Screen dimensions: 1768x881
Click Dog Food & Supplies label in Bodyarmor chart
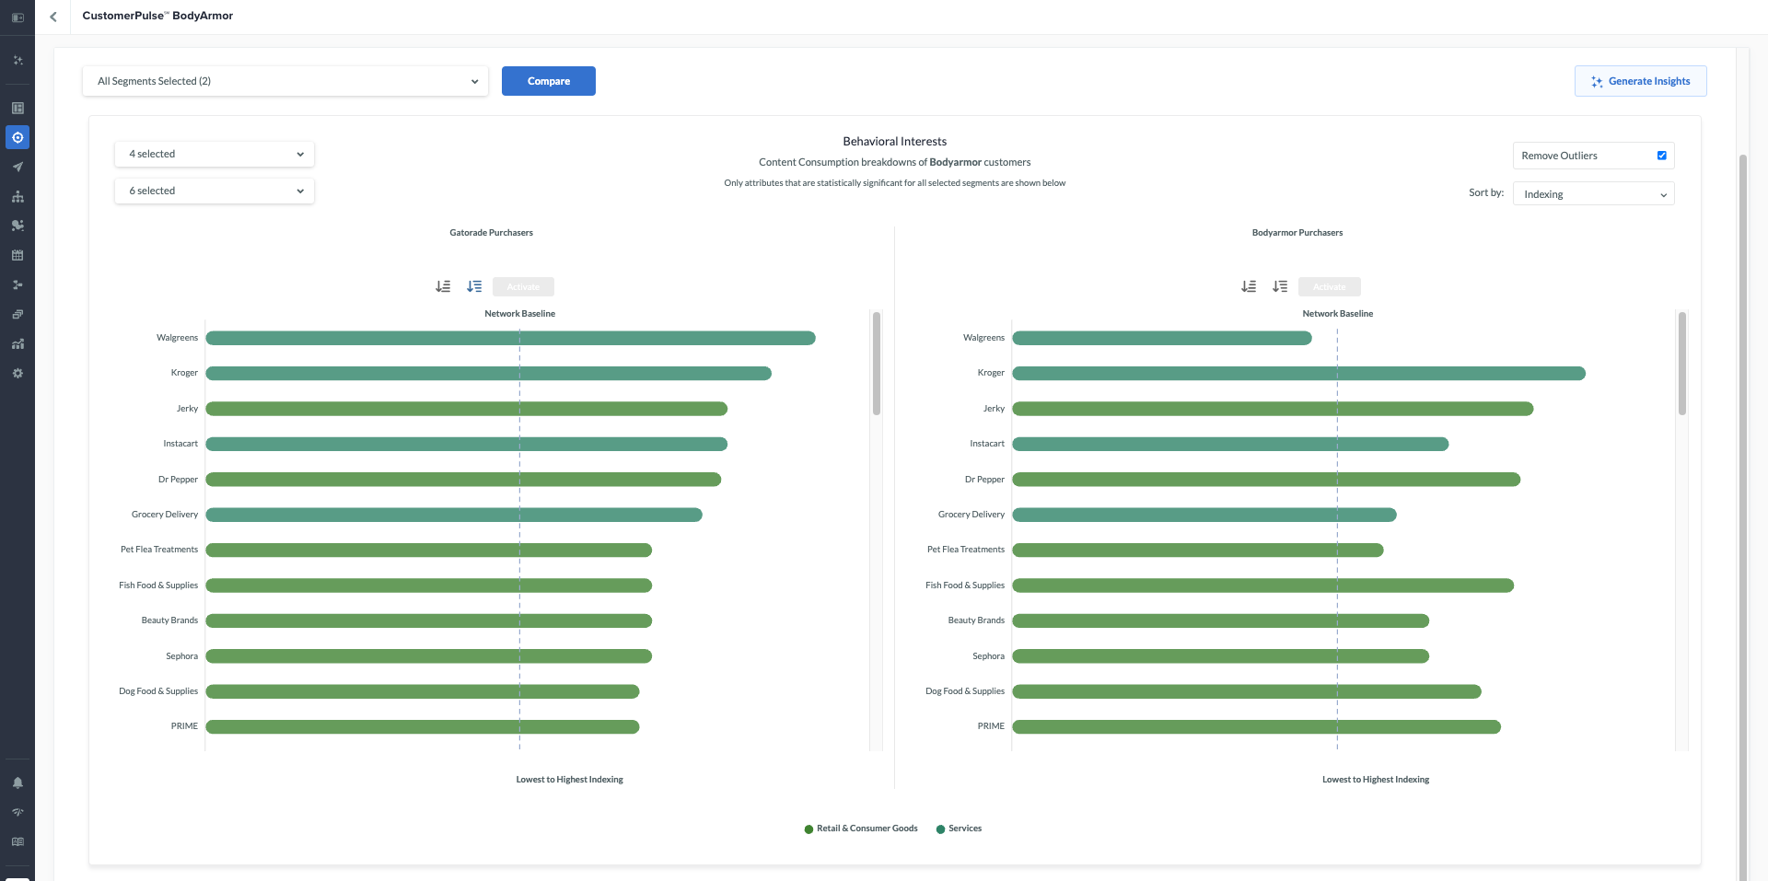(965, 691)
